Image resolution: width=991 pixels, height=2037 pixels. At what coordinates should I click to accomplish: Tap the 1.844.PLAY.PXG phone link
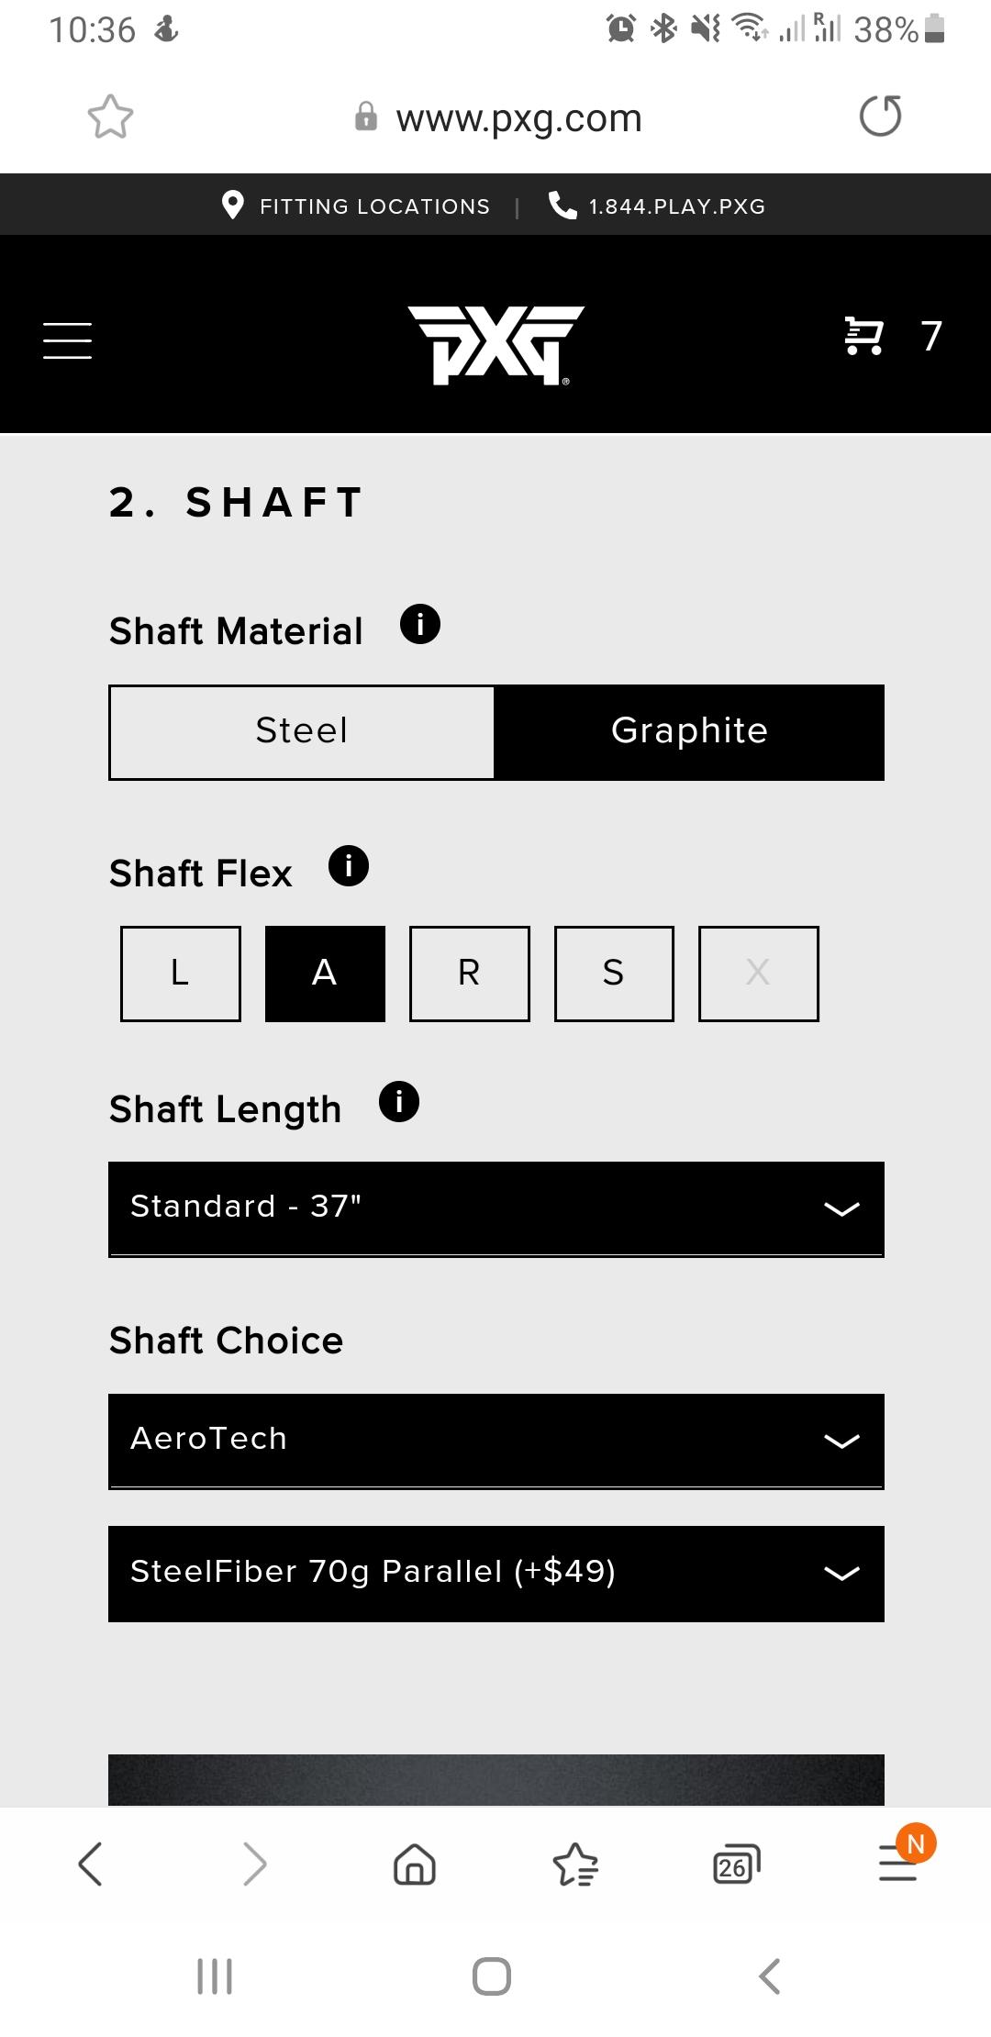pyautogui.click(x=658, y=206)
